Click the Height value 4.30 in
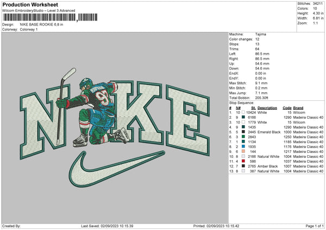Screen dimensions: 326x230 tap(318, 13)
